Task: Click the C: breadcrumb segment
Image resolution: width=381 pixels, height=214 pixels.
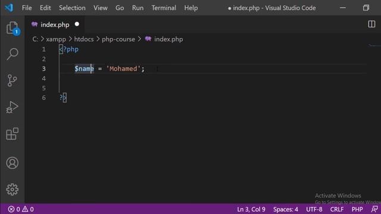Action: pyautogui.click(x=35, y=39)
